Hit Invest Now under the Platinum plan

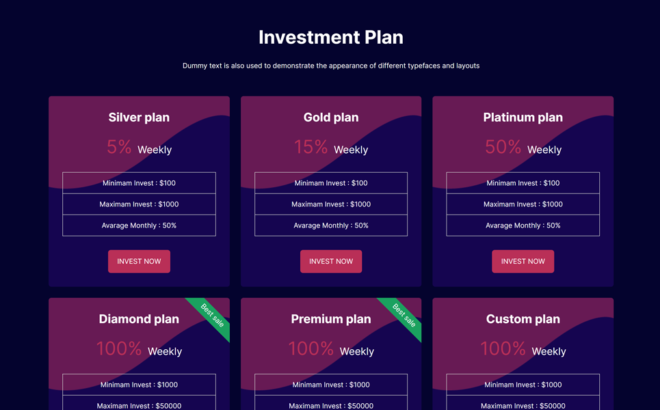[x=523, y=261]
